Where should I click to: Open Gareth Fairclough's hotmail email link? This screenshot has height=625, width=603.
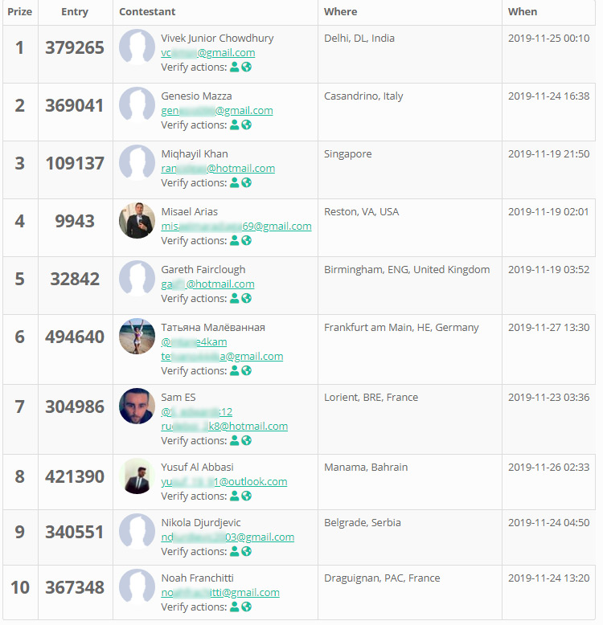(207, 284)
